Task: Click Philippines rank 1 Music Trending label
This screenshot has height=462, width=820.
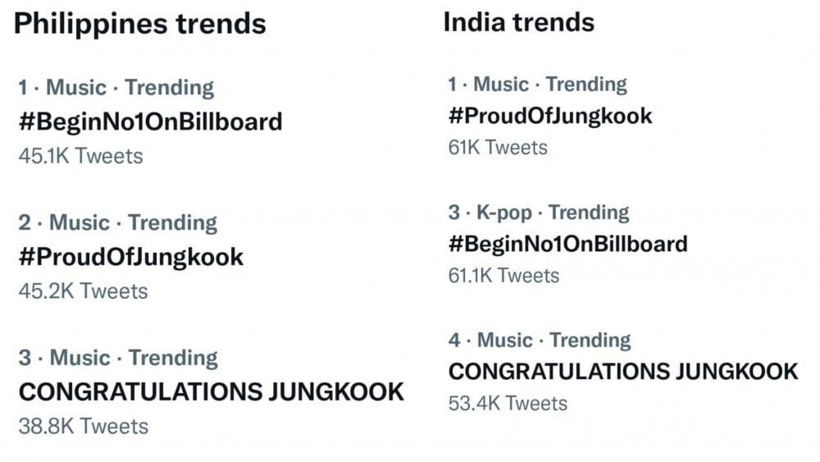Action: (116, 87)
